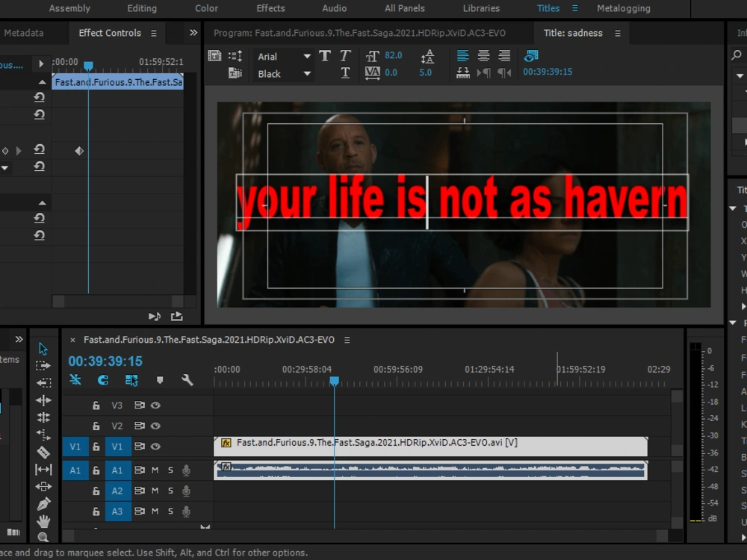Toggle sync lock on track V2

click(x=139, y=426)
